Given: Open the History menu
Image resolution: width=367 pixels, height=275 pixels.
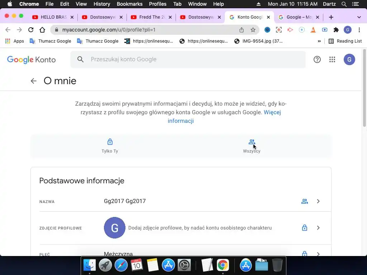Looking at the screenshot, I should [x=101, y=4].
